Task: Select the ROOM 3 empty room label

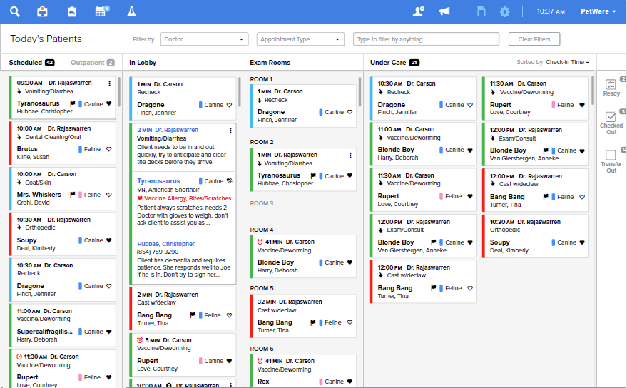Action: [x=262, y=203]
